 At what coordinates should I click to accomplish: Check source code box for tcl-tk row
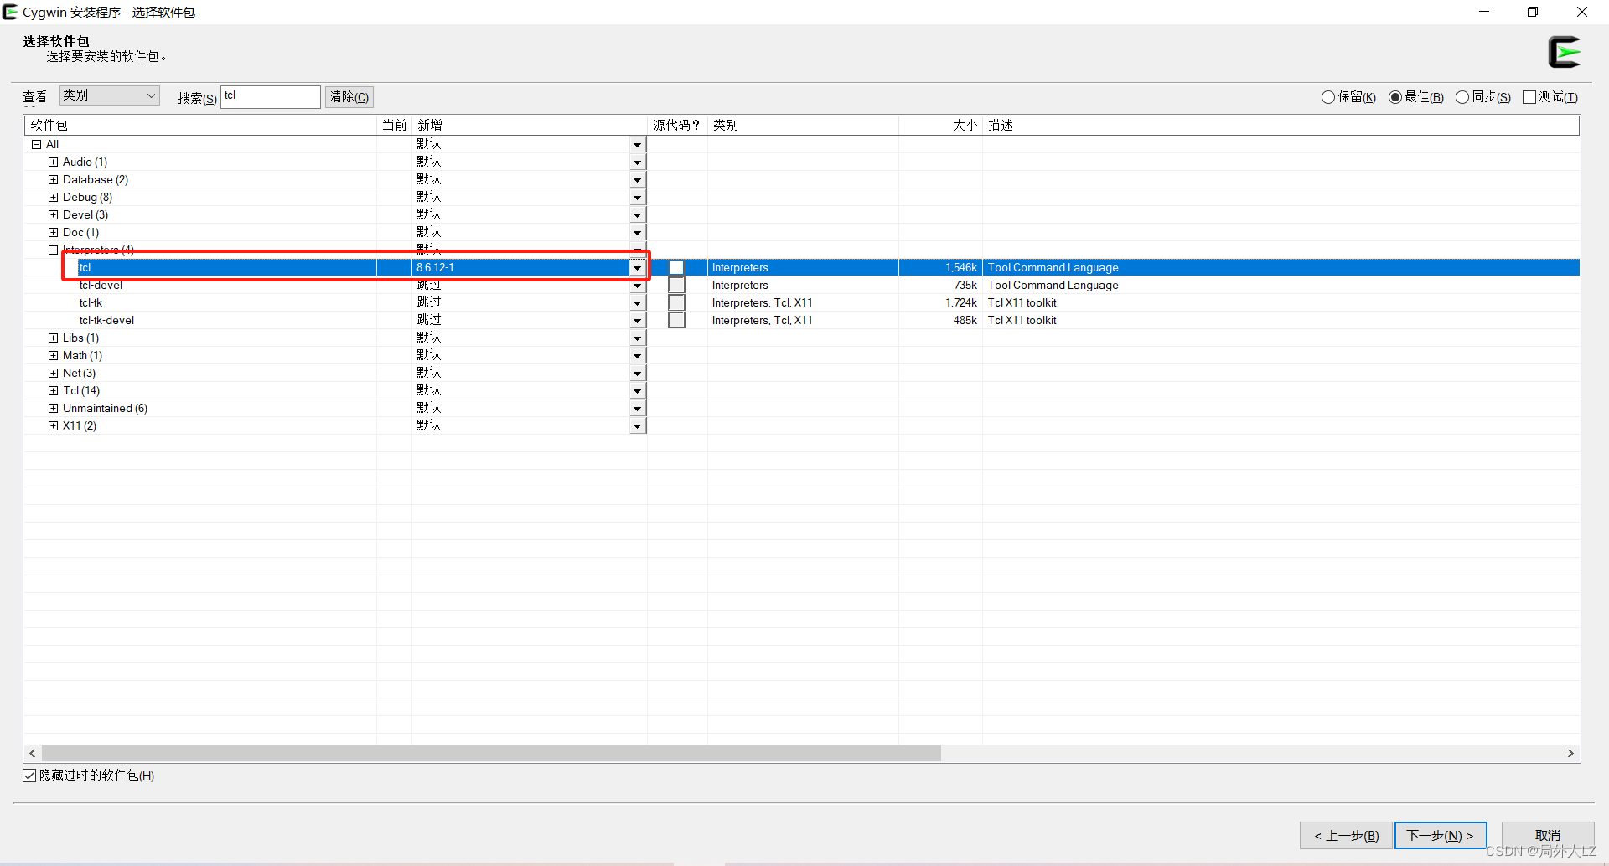click(x=676, y=303)
